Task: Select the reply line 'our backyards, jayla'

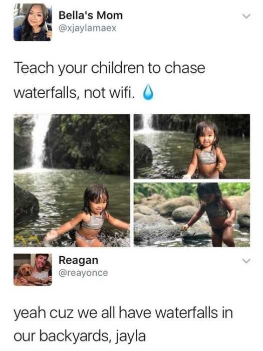Action: 80,336
